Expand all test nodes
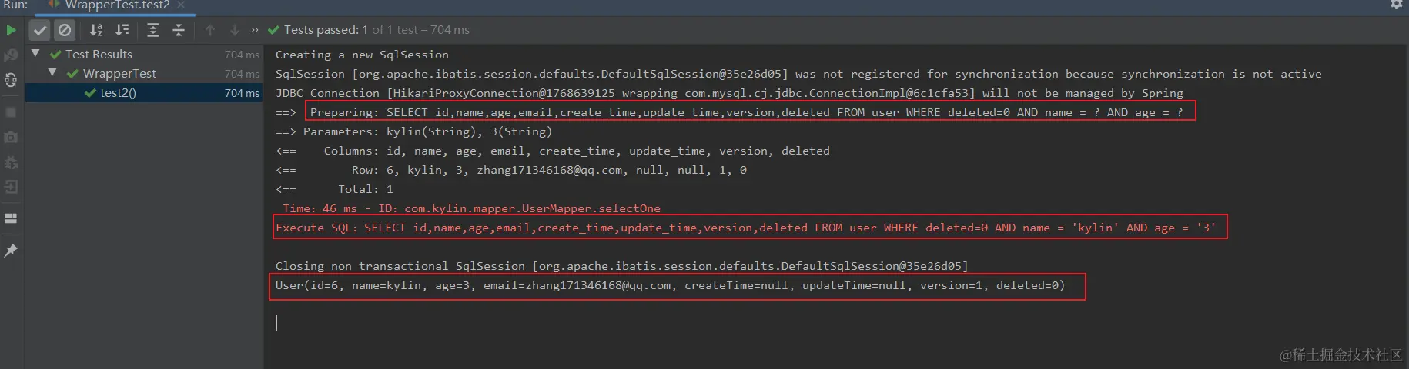Viewport: 1409px width, 369px height. pyautogui.click(x=153, y=30)
